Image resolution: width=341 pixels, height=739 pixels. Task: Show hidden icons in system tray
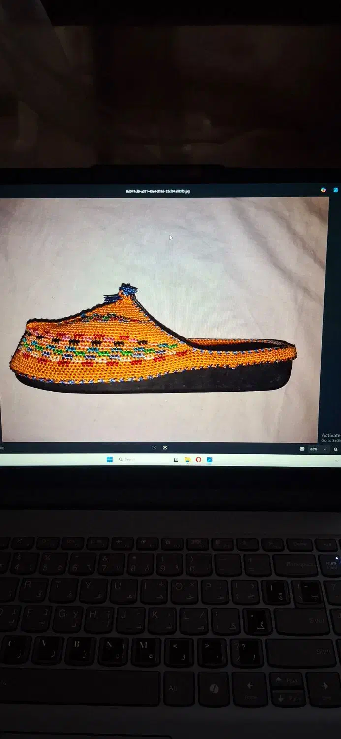[x=336, y=460]
